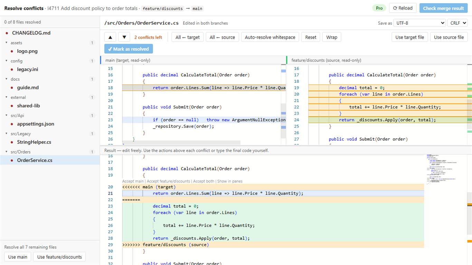This screenshot has width=472, height=265.
Task: Click line 24 return statement in source pane
Action: click(387, 120)
